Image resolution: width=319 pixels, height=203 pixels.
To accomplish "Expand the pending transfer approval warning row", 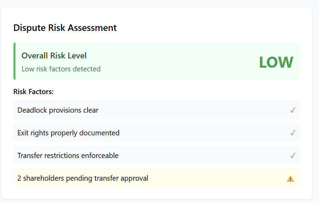I will 157,178.
